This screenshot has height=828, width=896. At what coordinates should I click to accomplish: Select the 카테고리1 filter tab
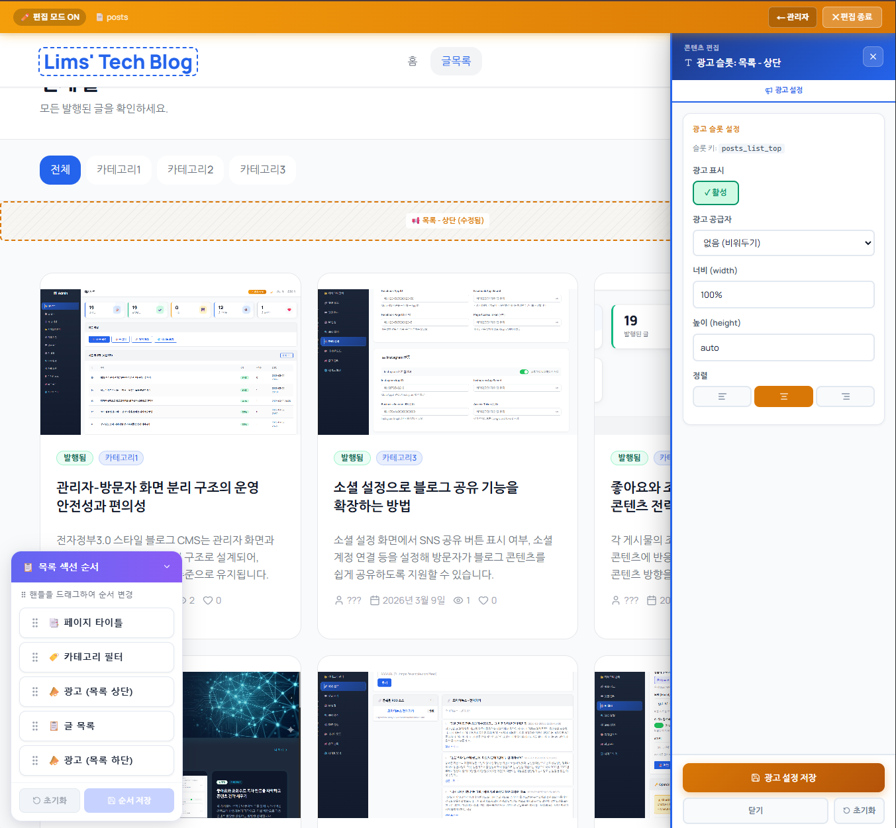tap(119, 169)
